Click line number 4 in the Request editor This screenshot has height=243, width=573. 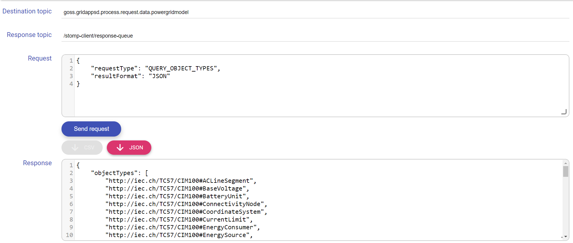pos(71,84)
